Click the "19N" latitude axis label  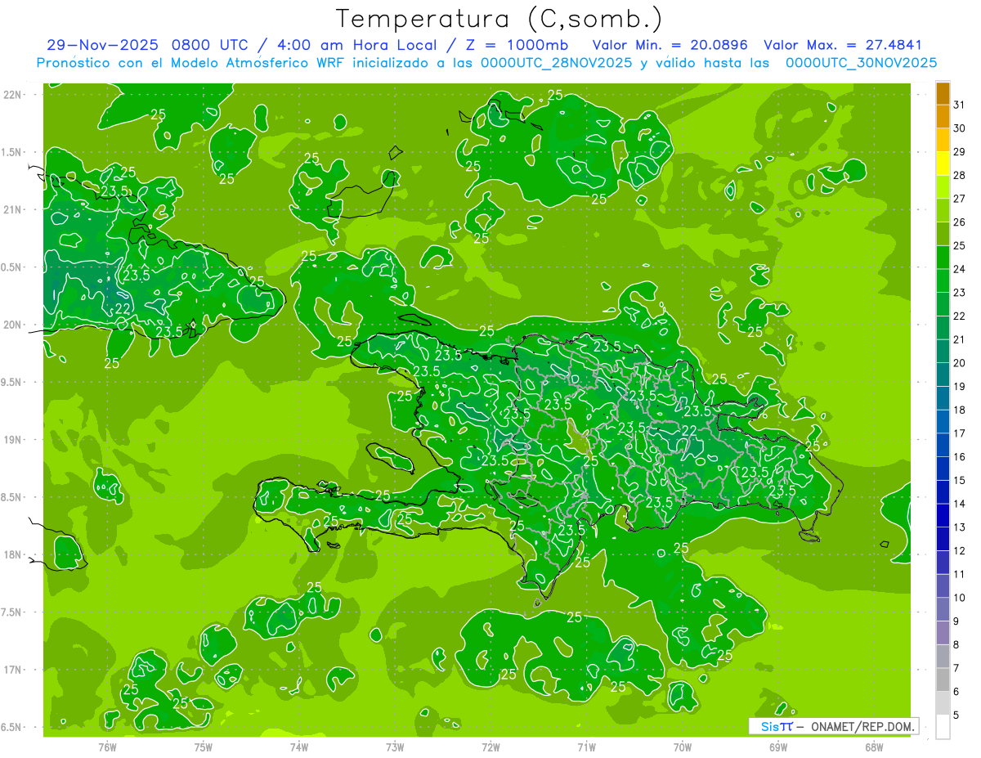[x=13, y=440]
